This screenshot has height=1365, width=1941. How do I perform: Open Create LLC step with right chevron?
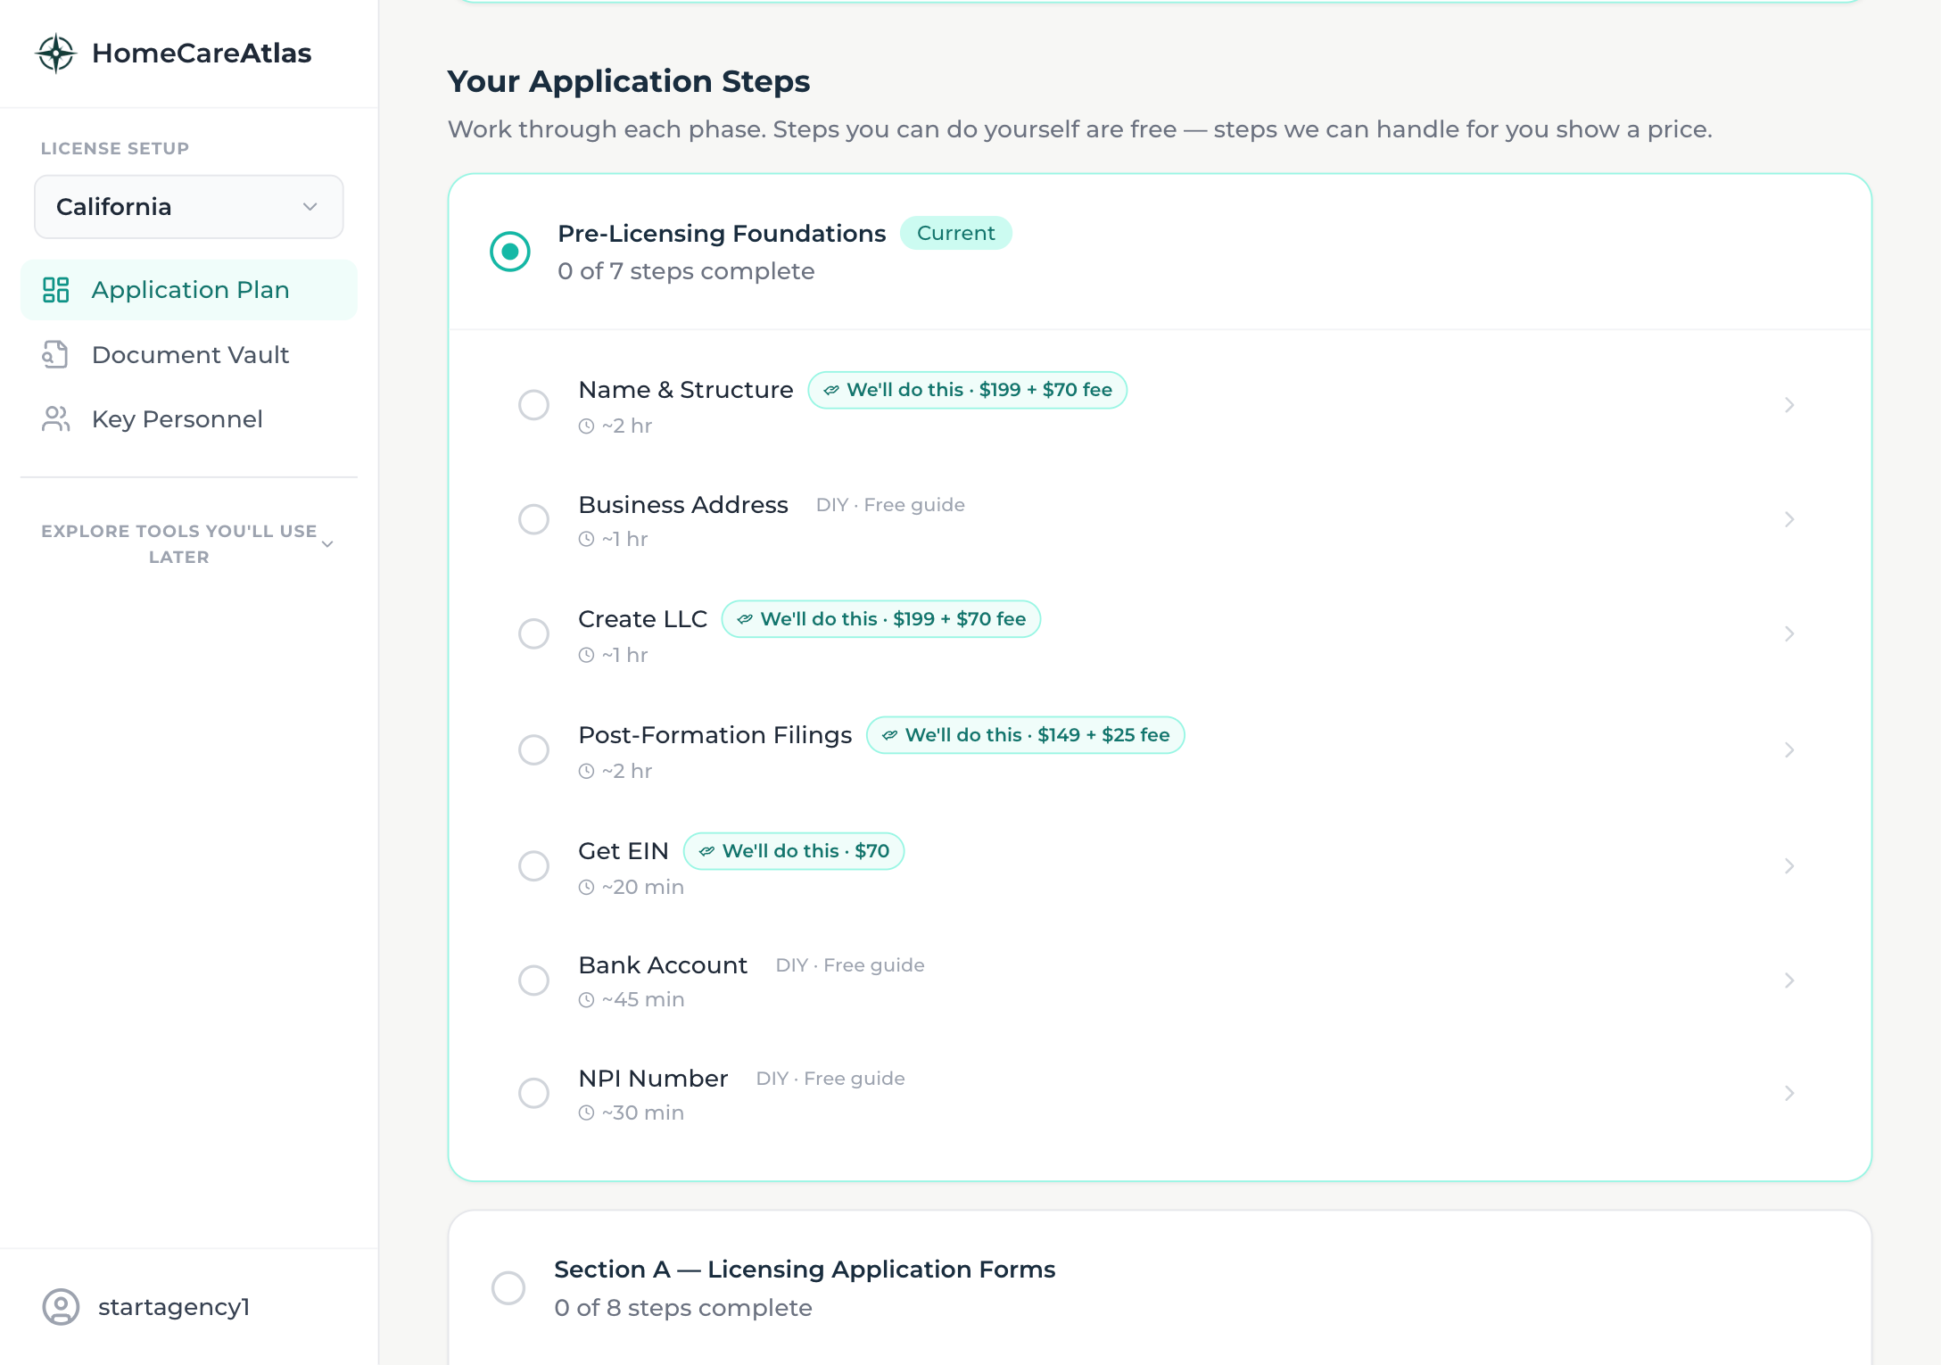pyautogui.click(x=1788, y=634)
